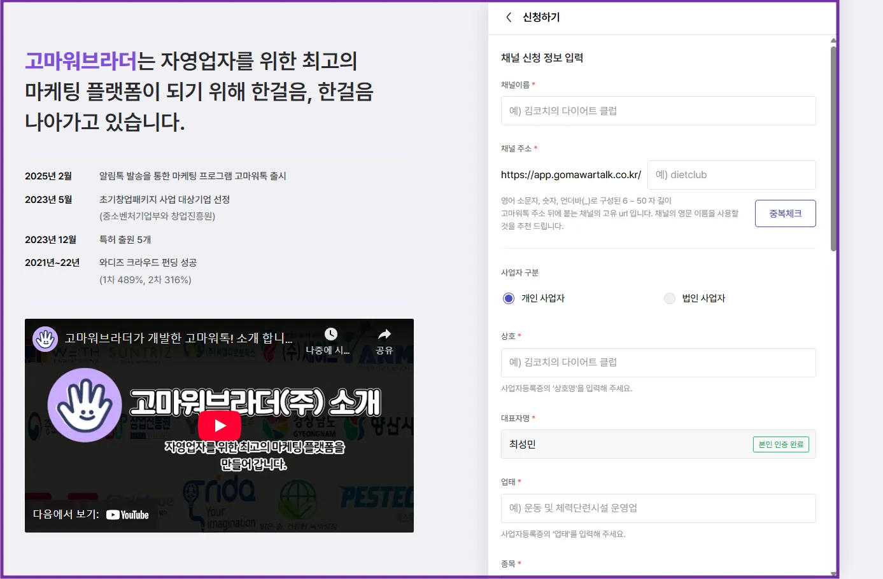The image size is (883, 579).
Task: Select the 법인 사업자 radio button
Action: pos(669,298)
